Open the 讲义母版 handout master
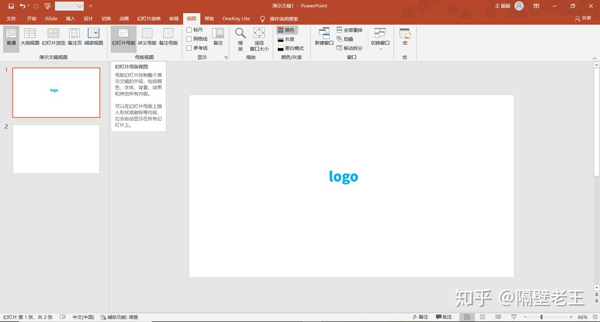 [147, 37]
